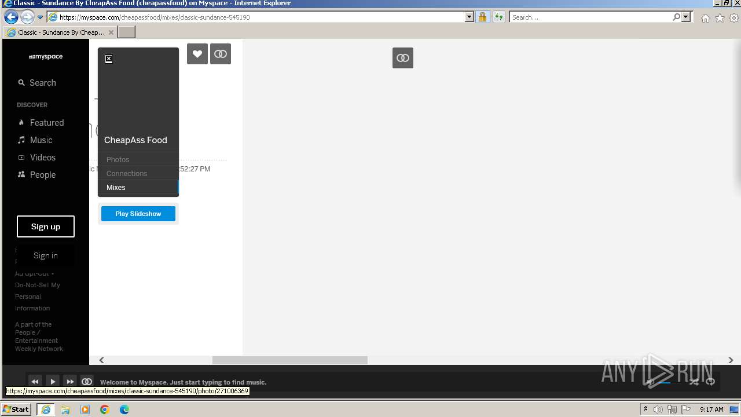Open a new browser tab

point(127,32)
